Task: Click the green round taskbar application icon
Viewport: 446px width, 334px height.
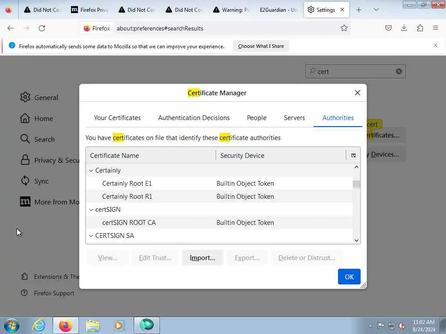Action: point(147,325)
